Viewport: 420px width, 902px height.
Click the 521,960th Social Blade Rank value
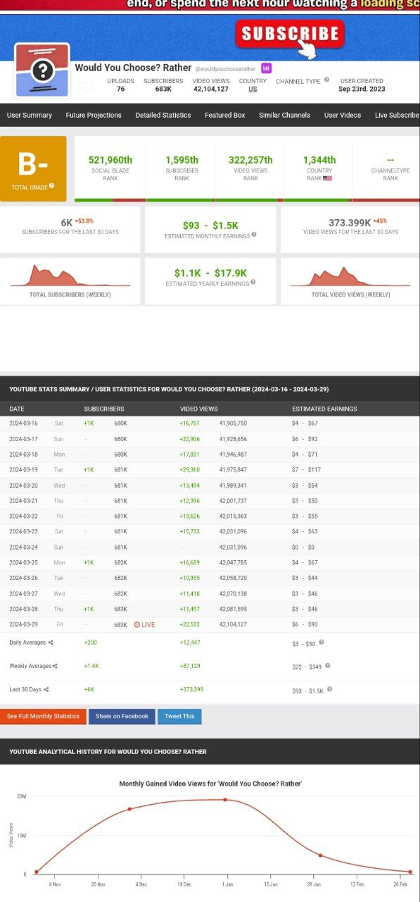pyautogui.click(x=110, y=160)
